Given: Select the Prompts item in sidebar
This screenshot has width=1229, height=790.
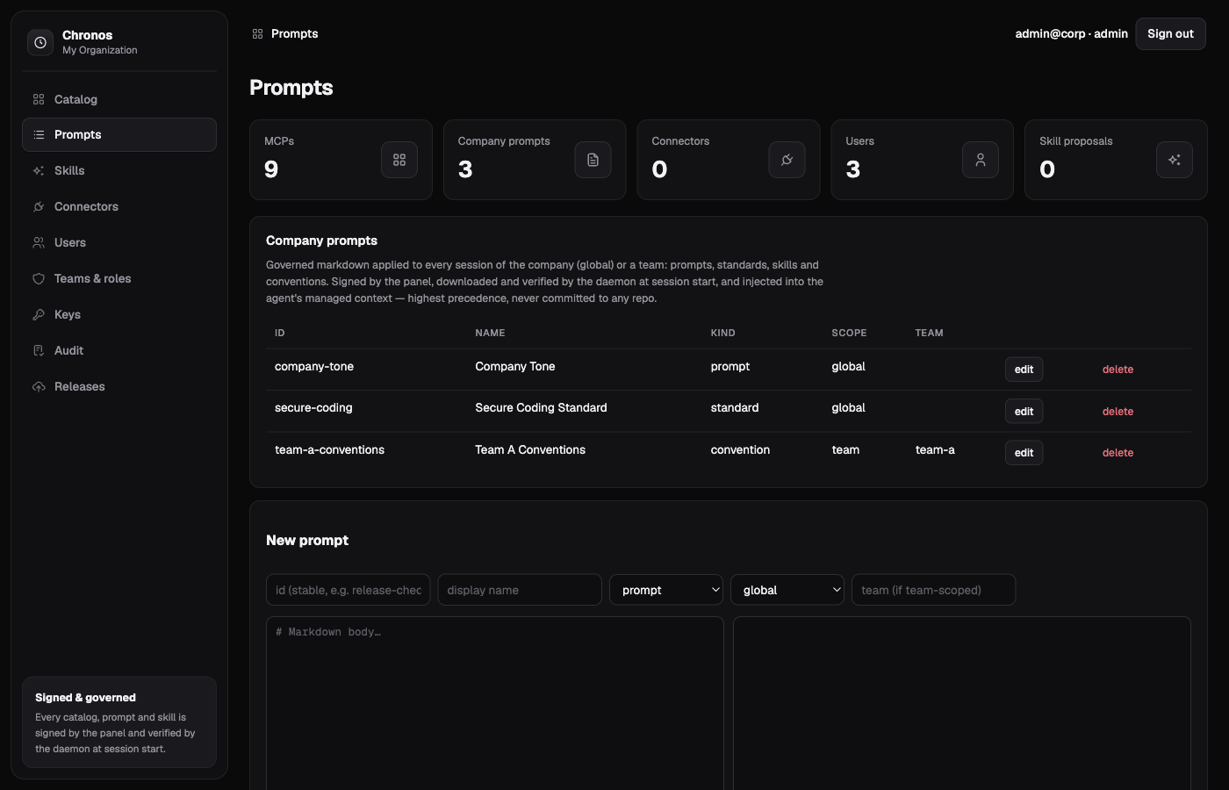Looking at the screenshot, I should 119,134.
